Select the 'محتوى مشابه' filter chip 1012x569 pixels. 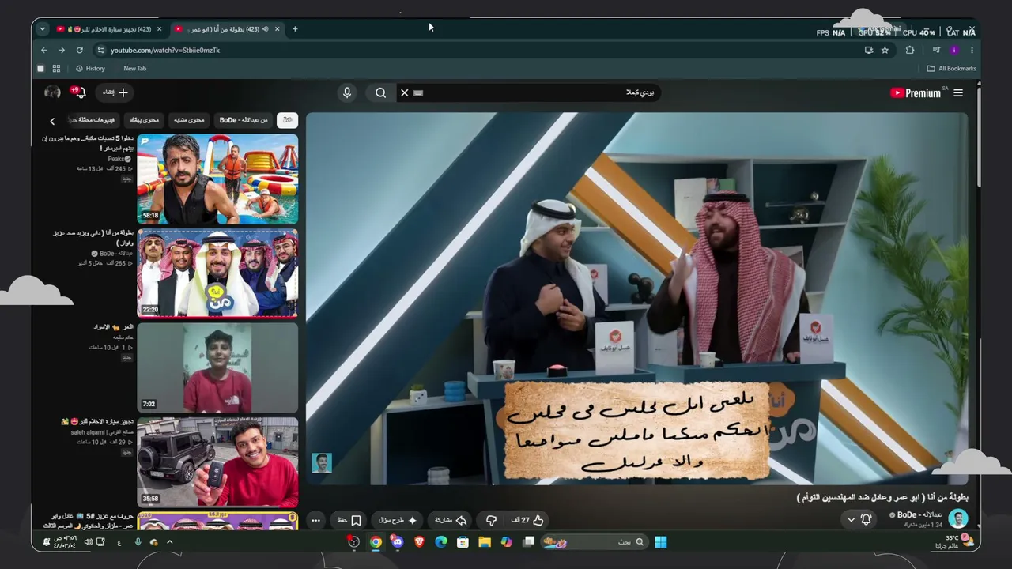coord(189,119)
